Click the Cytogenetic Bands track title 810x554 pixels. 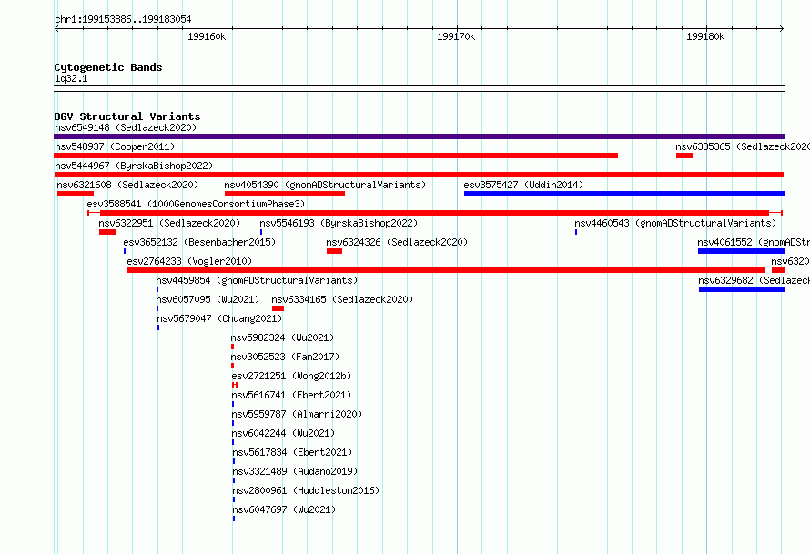coord(108,67)
